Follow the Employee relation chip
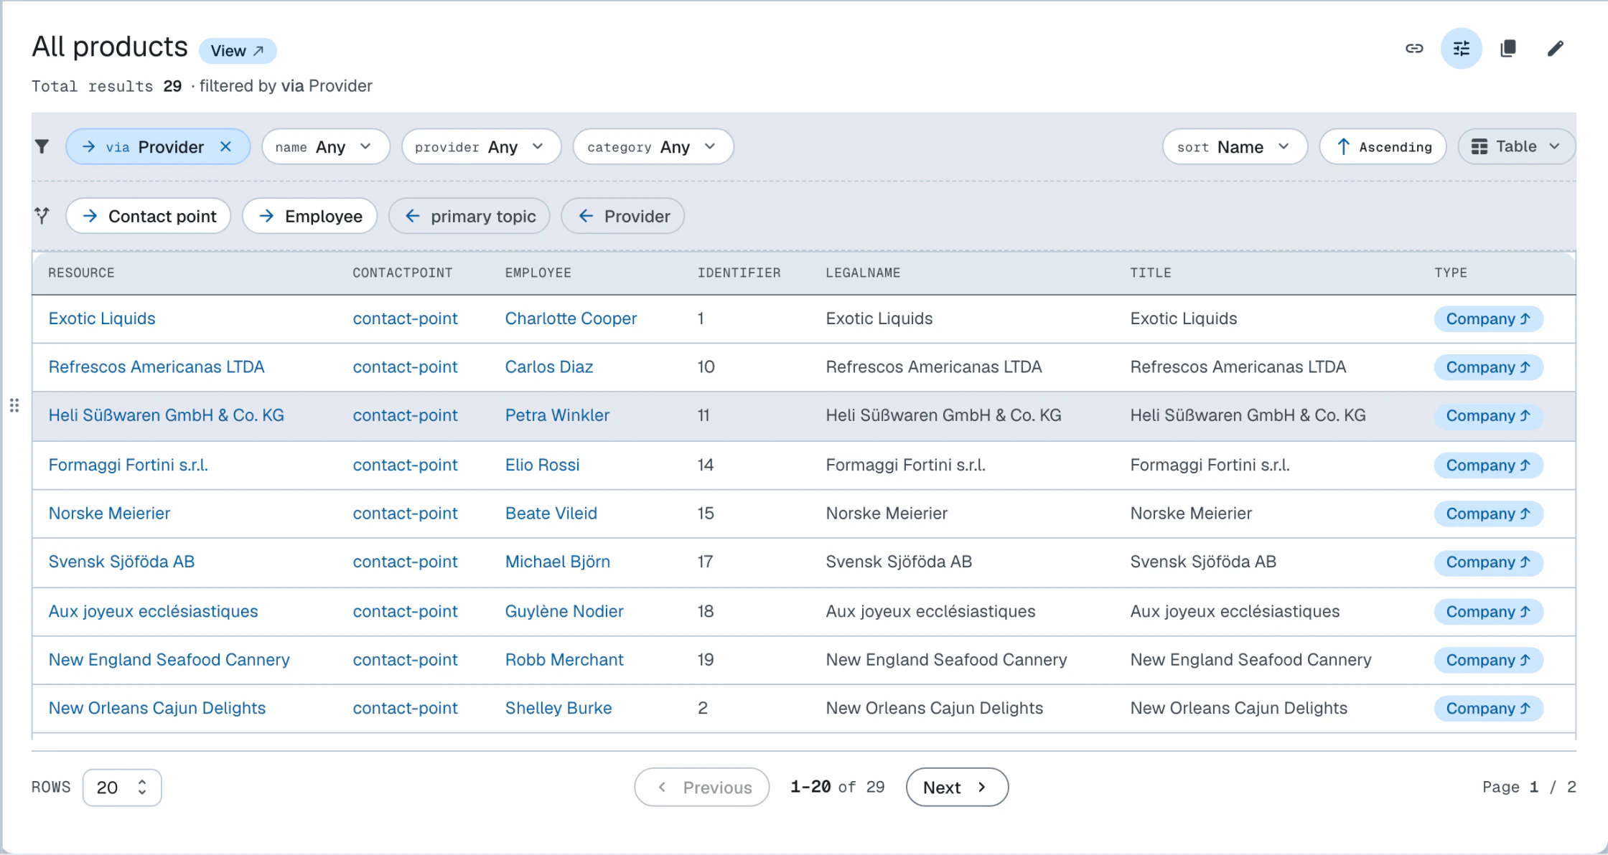Viewport: 1608px width, 855px height. point(310,216)
